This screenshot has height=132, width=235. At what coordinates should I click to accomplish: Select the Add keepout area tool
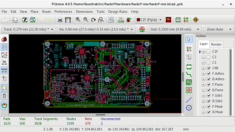tap(188, 90)
